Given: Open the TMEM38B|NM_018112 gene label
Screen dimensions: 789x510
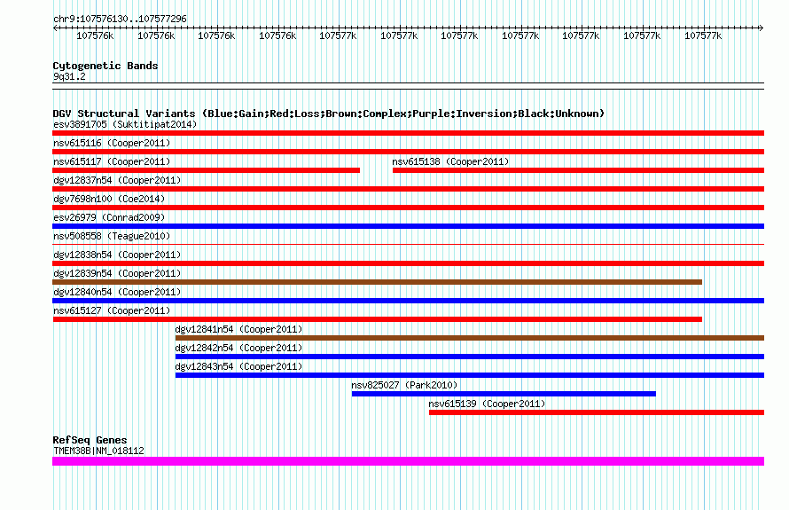Looking at the screenshot, I should coord(98,451).
